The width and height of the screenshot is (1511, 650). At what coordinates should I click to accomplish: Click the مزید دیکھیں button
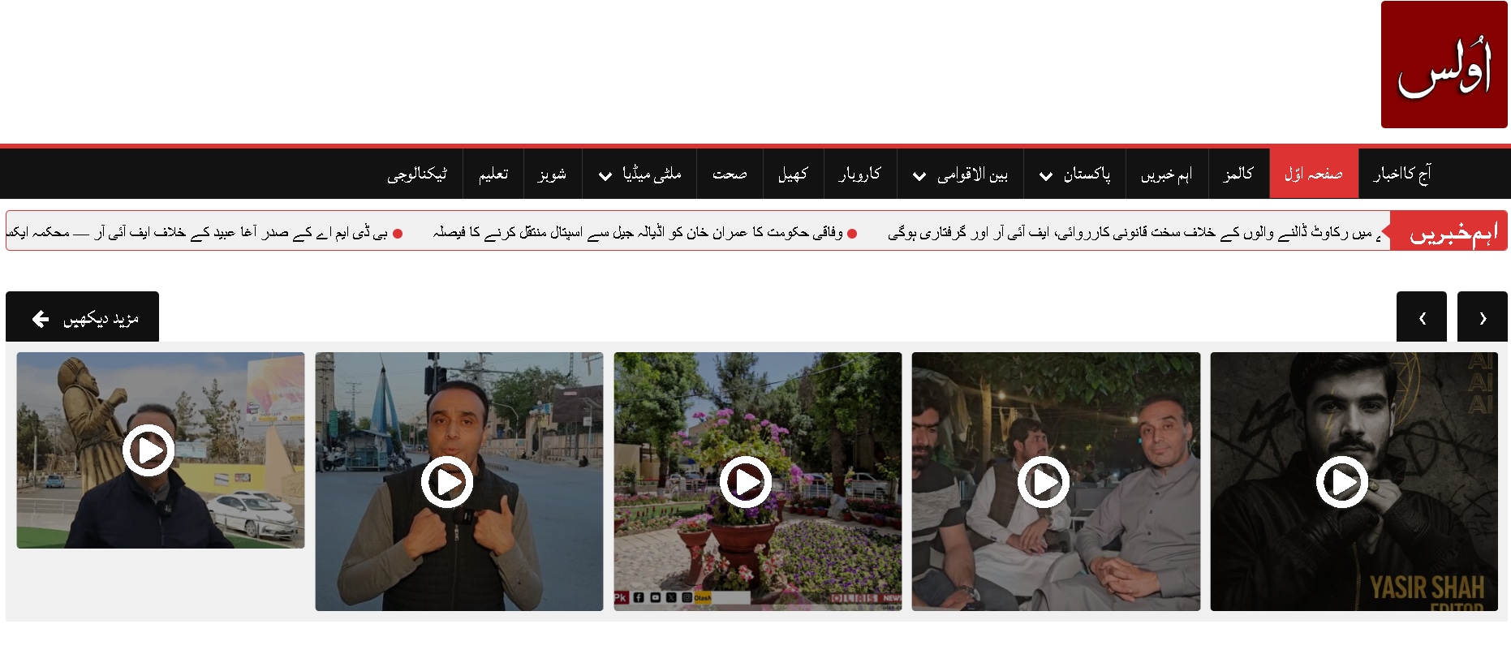pos(83,317)
